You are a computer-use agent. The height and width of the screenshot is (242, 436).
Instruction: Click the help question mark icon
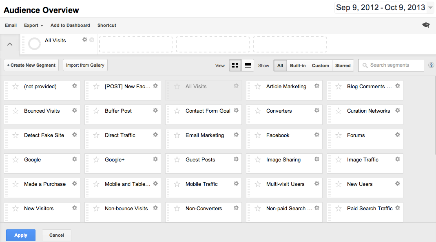pos(431,65)
